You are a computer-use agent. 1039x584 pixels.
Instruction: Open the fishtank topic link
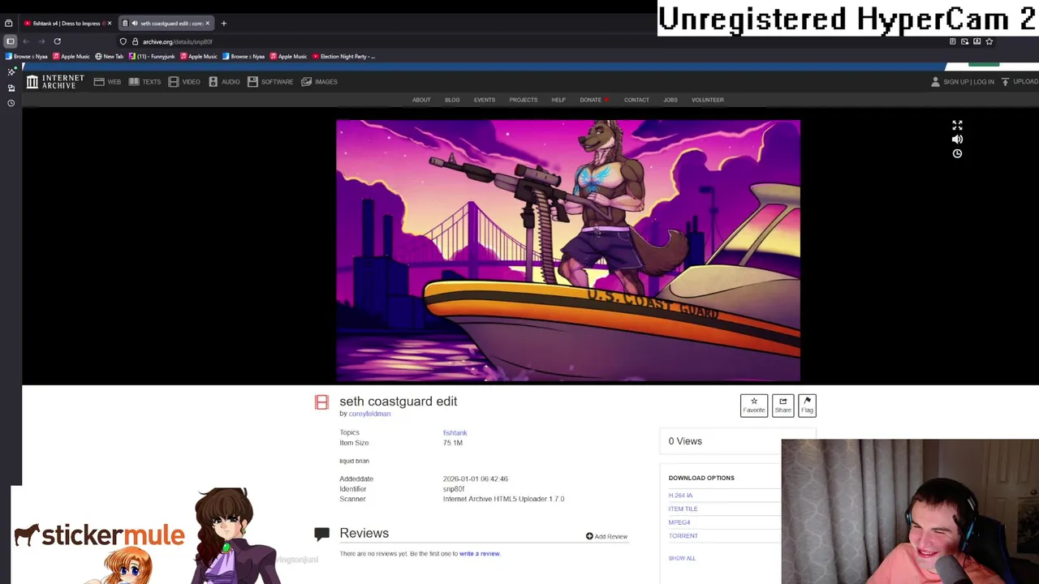[x=455, y=433]
